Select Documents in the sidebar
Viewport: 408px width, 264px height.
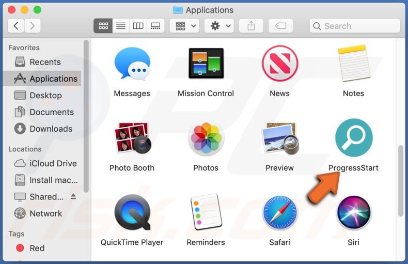coord(42,112)
